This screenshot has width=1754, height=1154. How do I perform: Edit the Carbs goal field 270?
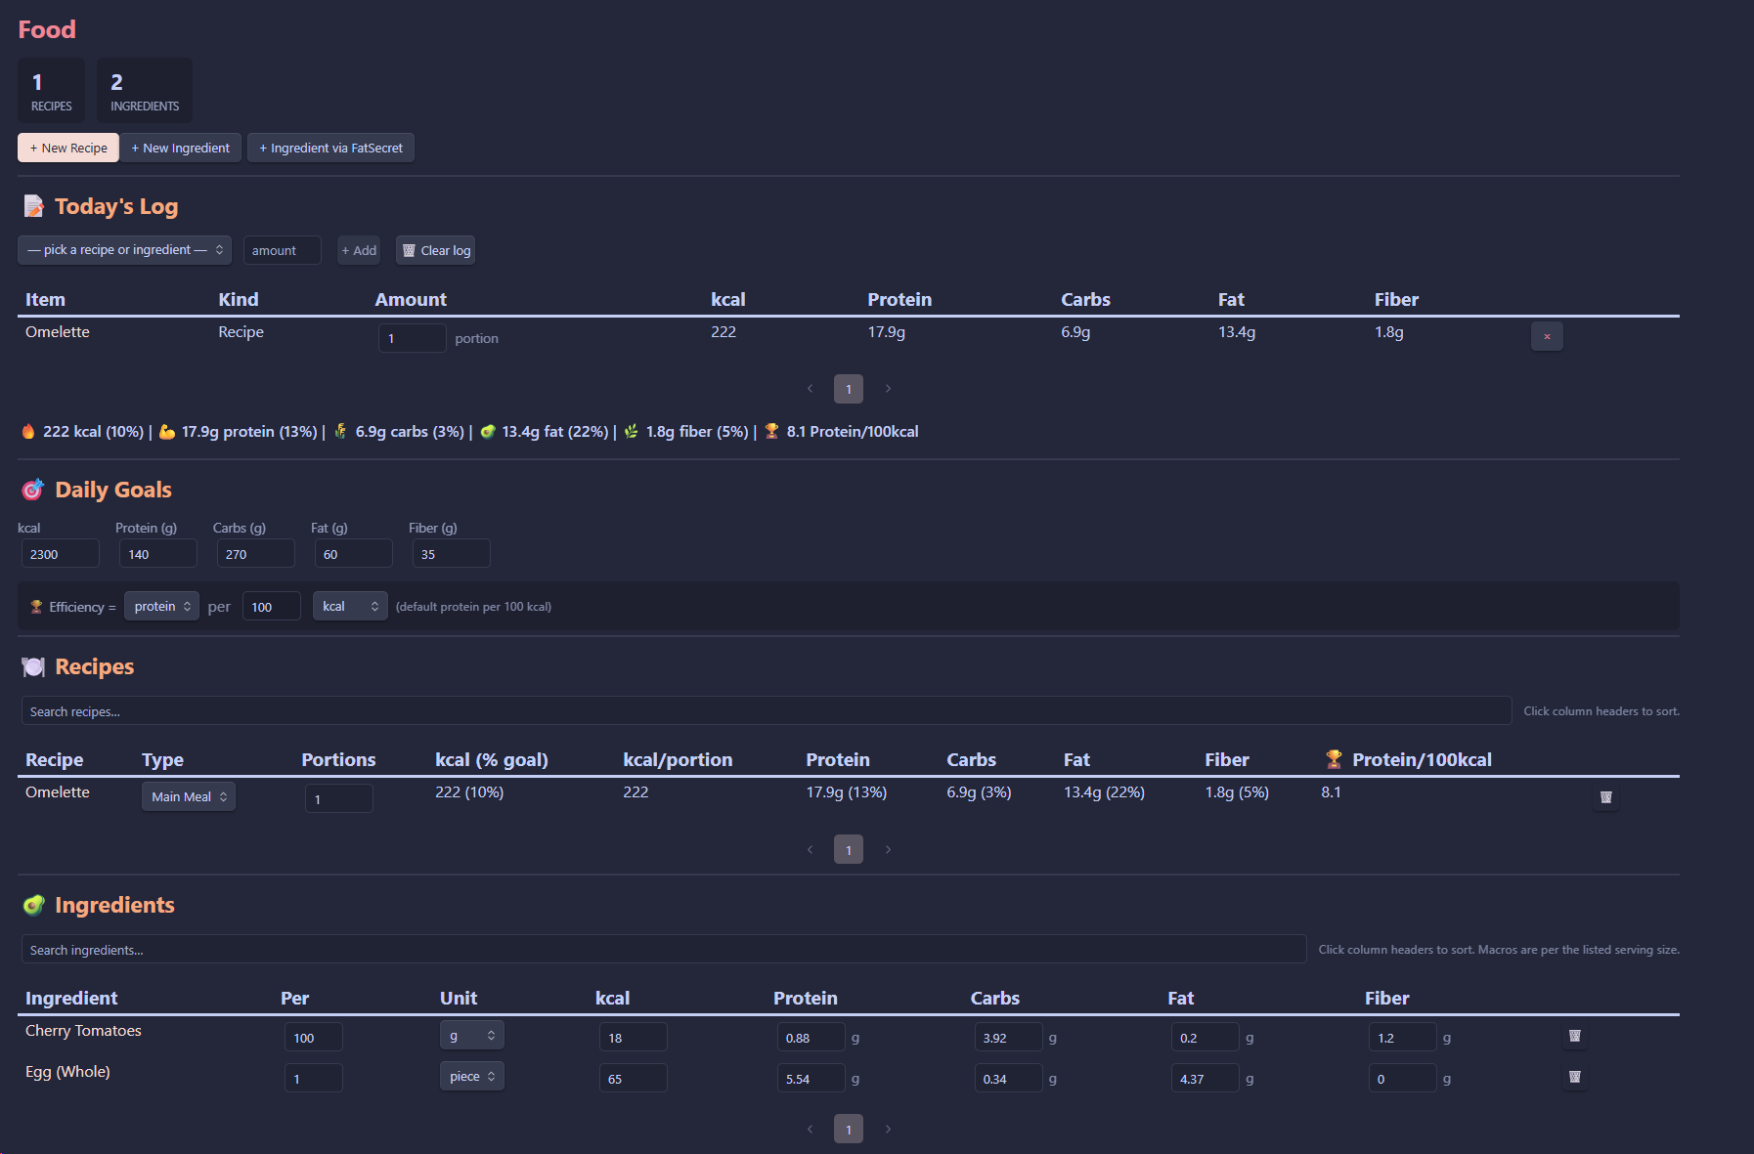coord(256,553)
